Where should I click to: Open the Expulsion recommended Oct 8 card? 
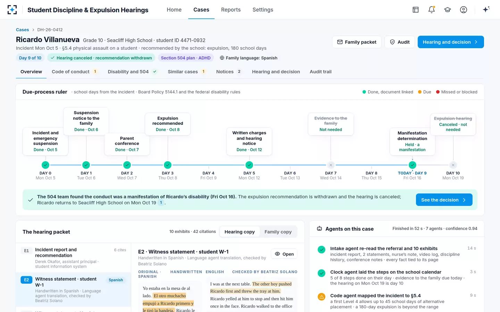[168, 124]
